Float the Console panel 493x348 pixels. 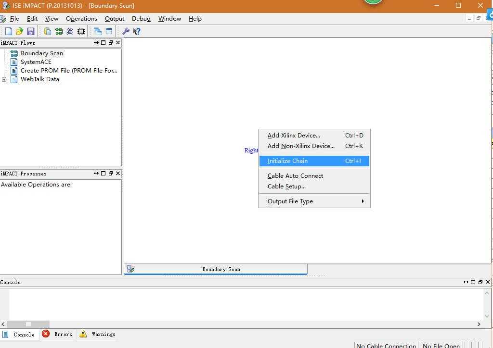coord(480,282)
